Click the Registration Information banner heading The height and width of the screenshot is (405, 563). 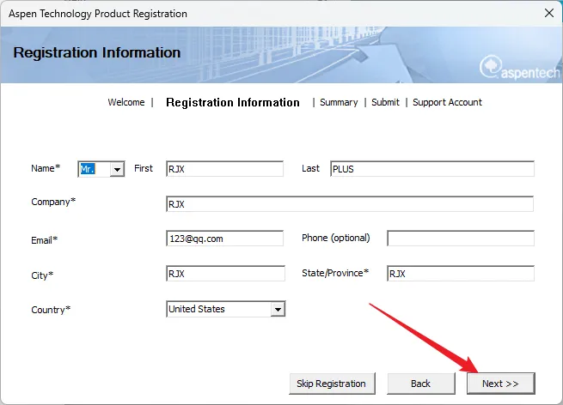[97, 52]
